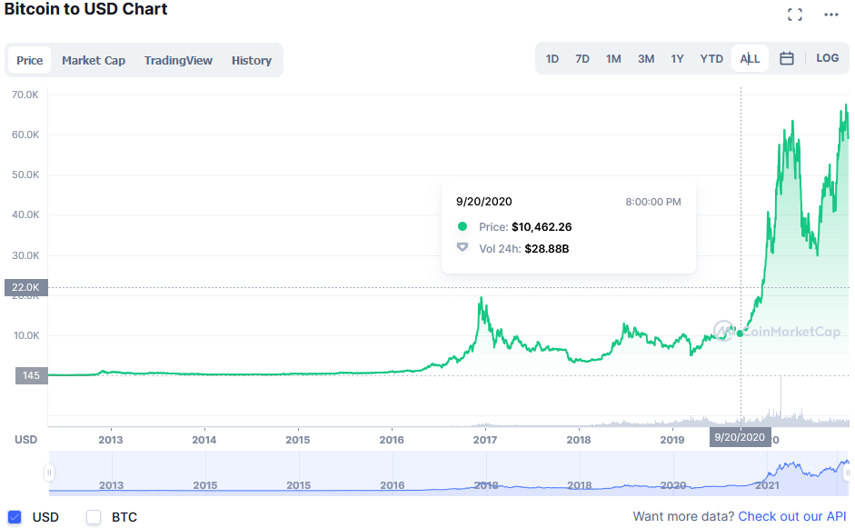The image size is (855, 528).
Task: Click the Bitcoin to USD Chart heading
Action: 85,9
